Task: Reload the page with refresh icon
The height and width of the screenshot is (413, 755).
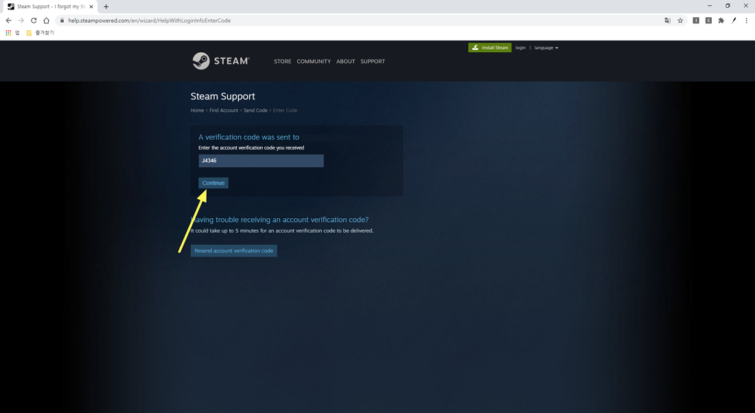Action: [34, 21]
